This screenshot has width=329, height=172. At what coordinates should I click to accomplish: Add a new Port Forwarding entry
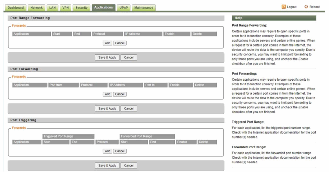point(108,94)
